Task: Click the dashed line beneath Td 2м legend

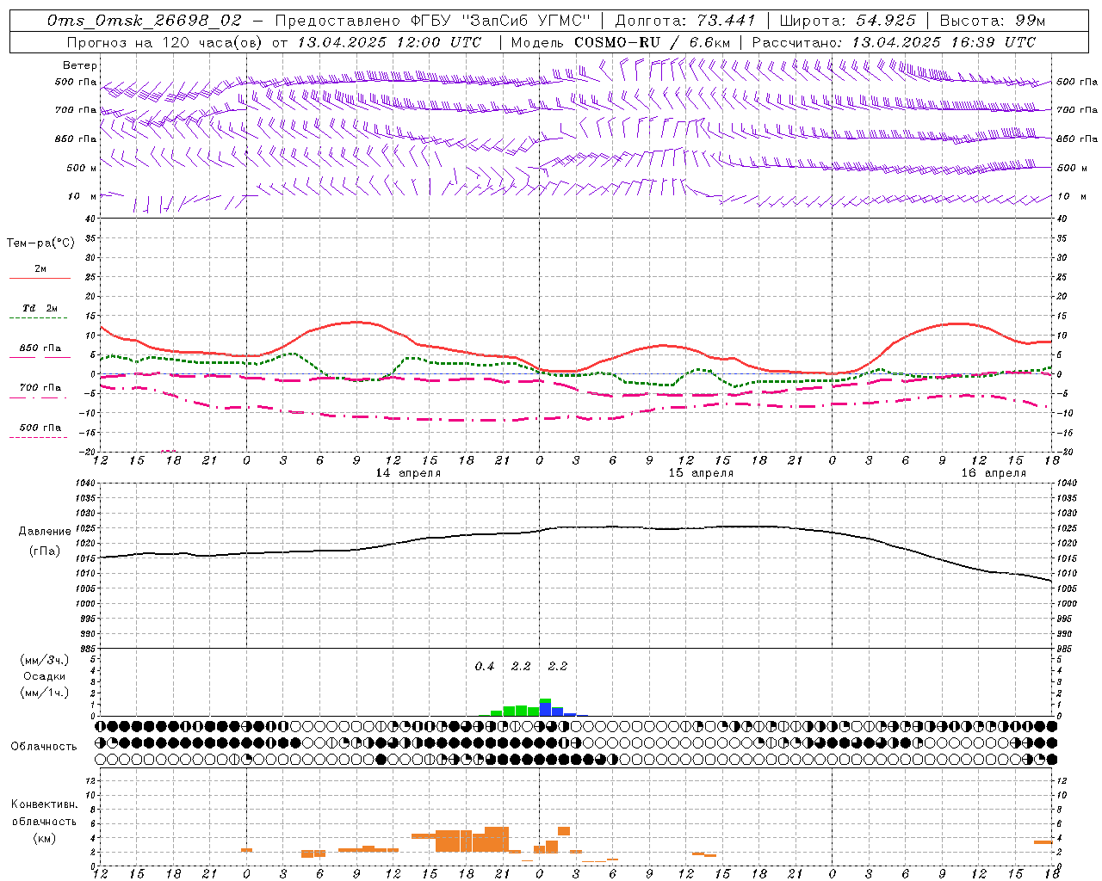Action: click(x=38, y=318)
